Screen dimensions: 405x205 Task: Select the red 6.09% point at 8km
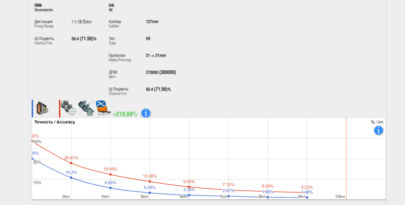(268, 191)
